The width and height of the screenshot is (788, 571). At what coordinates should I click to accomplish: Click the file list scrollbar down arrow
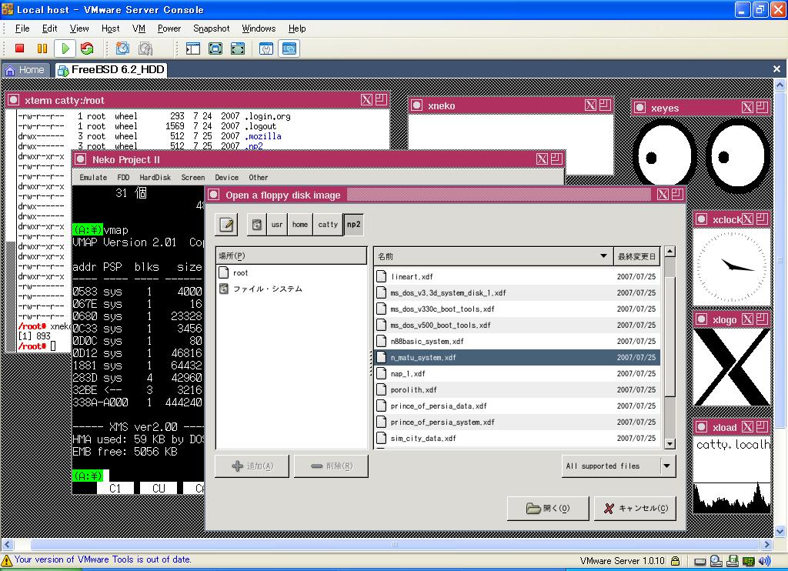[669, 443]
